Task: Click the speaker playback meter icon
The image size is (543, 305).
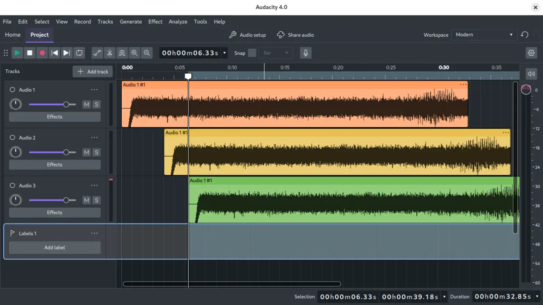Action: (x=531, y=74)
